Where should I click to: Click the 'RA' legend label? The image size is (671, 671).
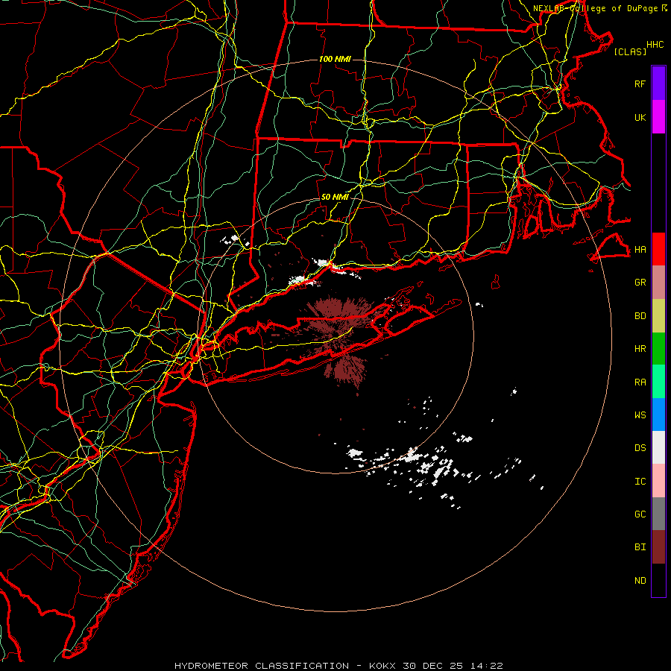(x=640, y=382)
